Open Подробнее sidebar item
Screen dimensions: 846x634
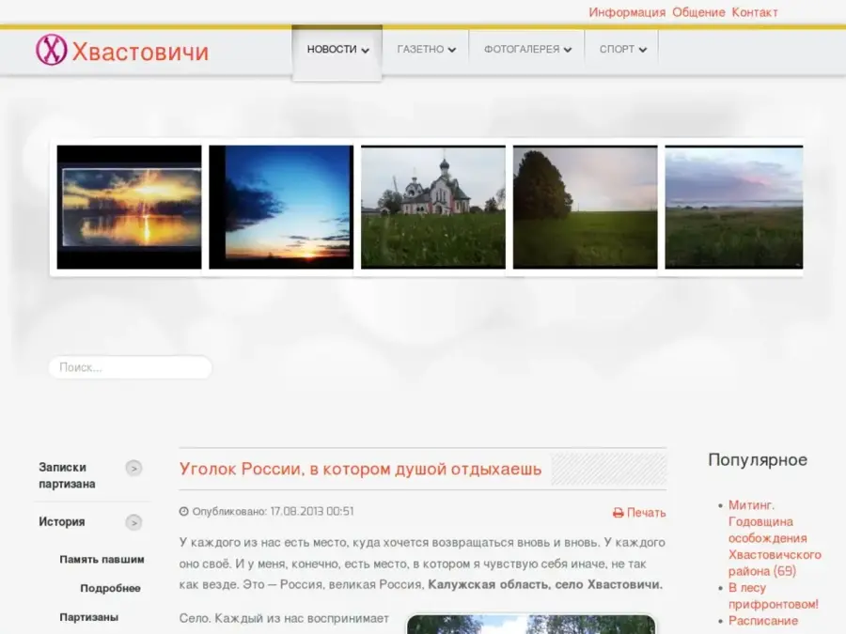(111, 588)
